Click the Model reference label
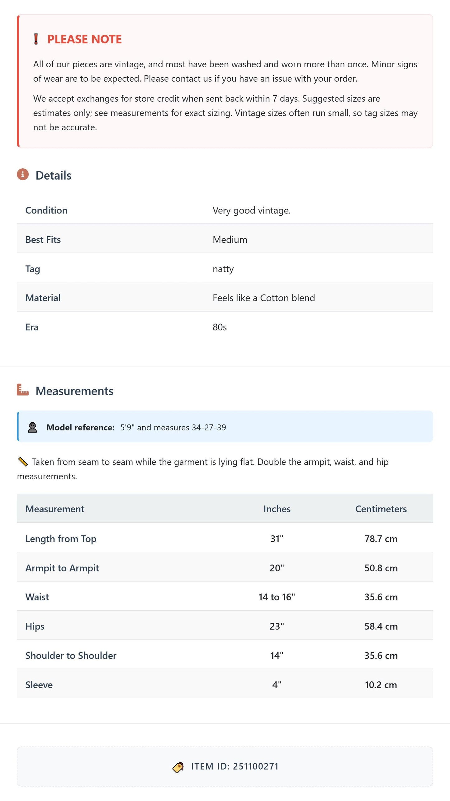The width and height of the screenshot is (450, 801). pyautogui.click(x=81, y=427)
